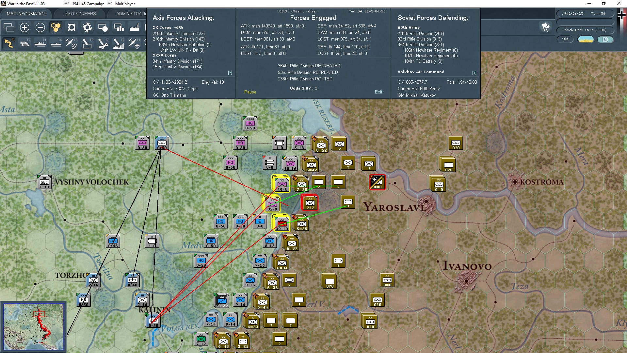Screen dimensions: 627x353
Task: Open the MAP INFORMATION tab
Action: coord(26,14)
